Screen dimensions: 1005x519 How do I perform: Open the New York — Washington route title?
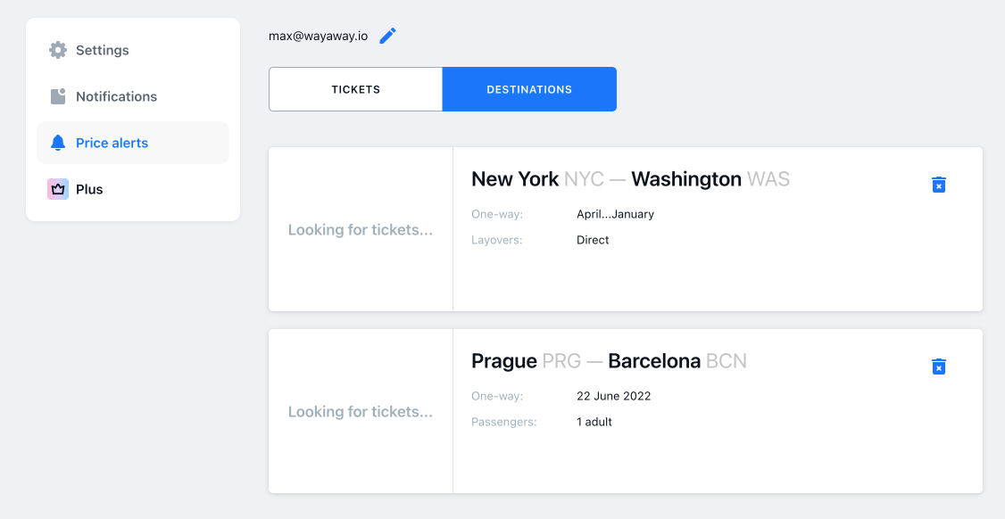pyautogui.click(x=631, y=178)
